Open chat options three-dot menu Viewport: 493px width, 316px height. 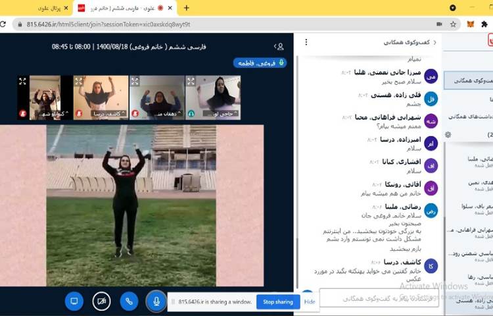[306, 42]
